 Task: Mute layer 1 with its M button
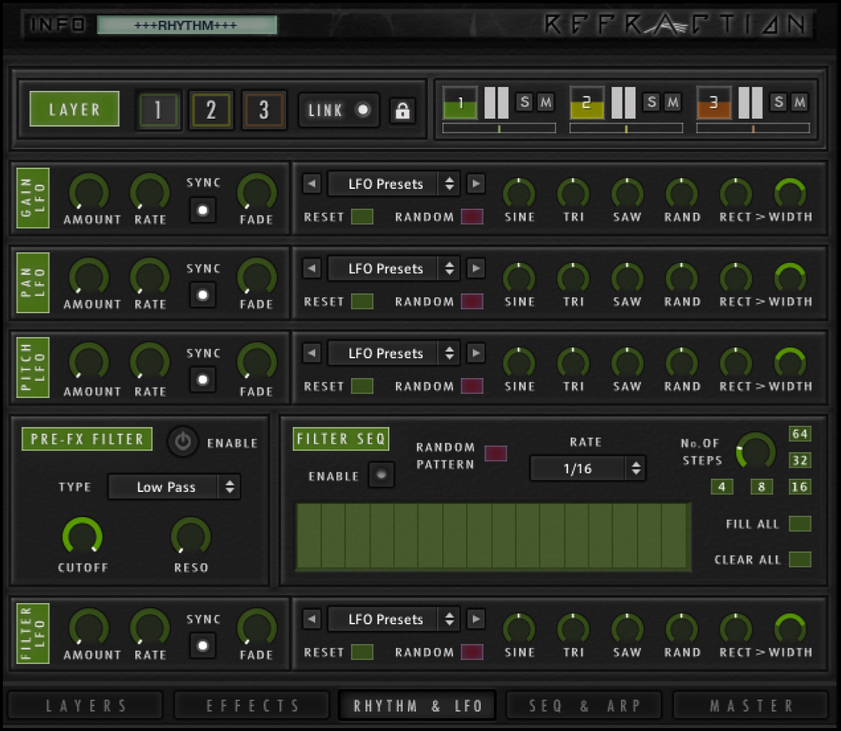[545, 102]
